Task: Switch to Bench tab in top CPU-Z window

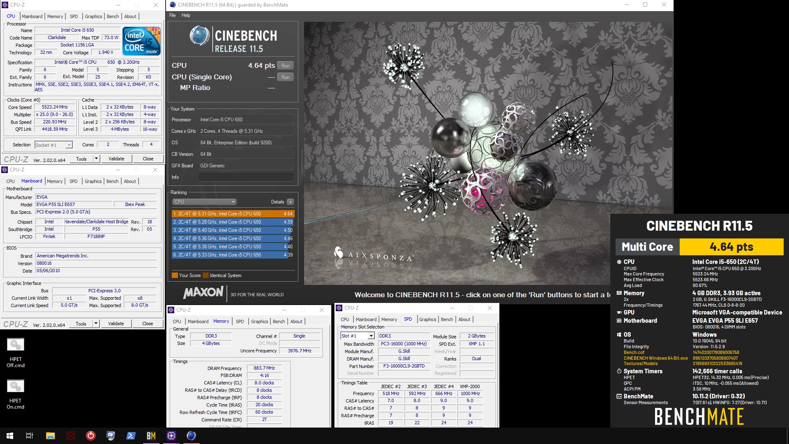Action: pos(113,16)
